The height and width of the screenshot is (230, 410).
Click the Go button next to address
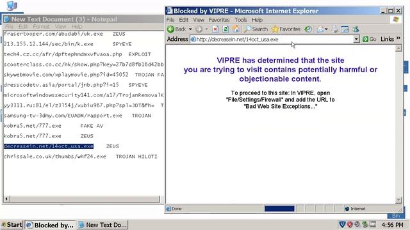pyautogui.click(x=370, y=39)
